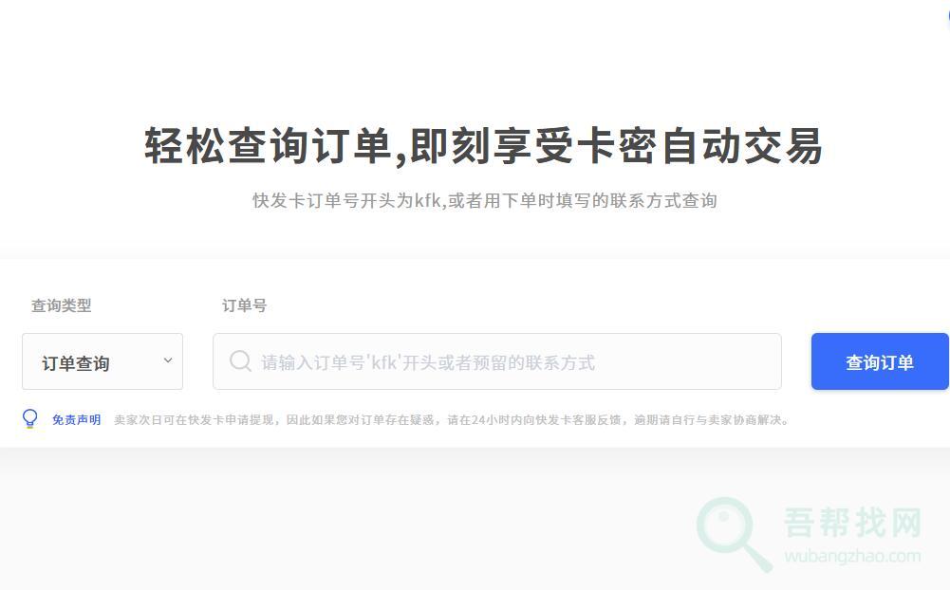950x590 pixels.
Task: Click the 查询类型 field label
Action: [61, 305]
